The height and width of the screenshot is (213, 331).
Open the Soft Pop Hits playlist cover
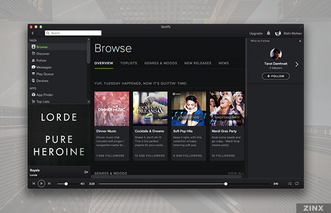(x=188, y=109)
